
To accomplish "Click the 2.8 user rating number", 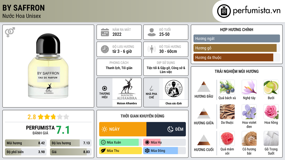I will tap(32, 117).
